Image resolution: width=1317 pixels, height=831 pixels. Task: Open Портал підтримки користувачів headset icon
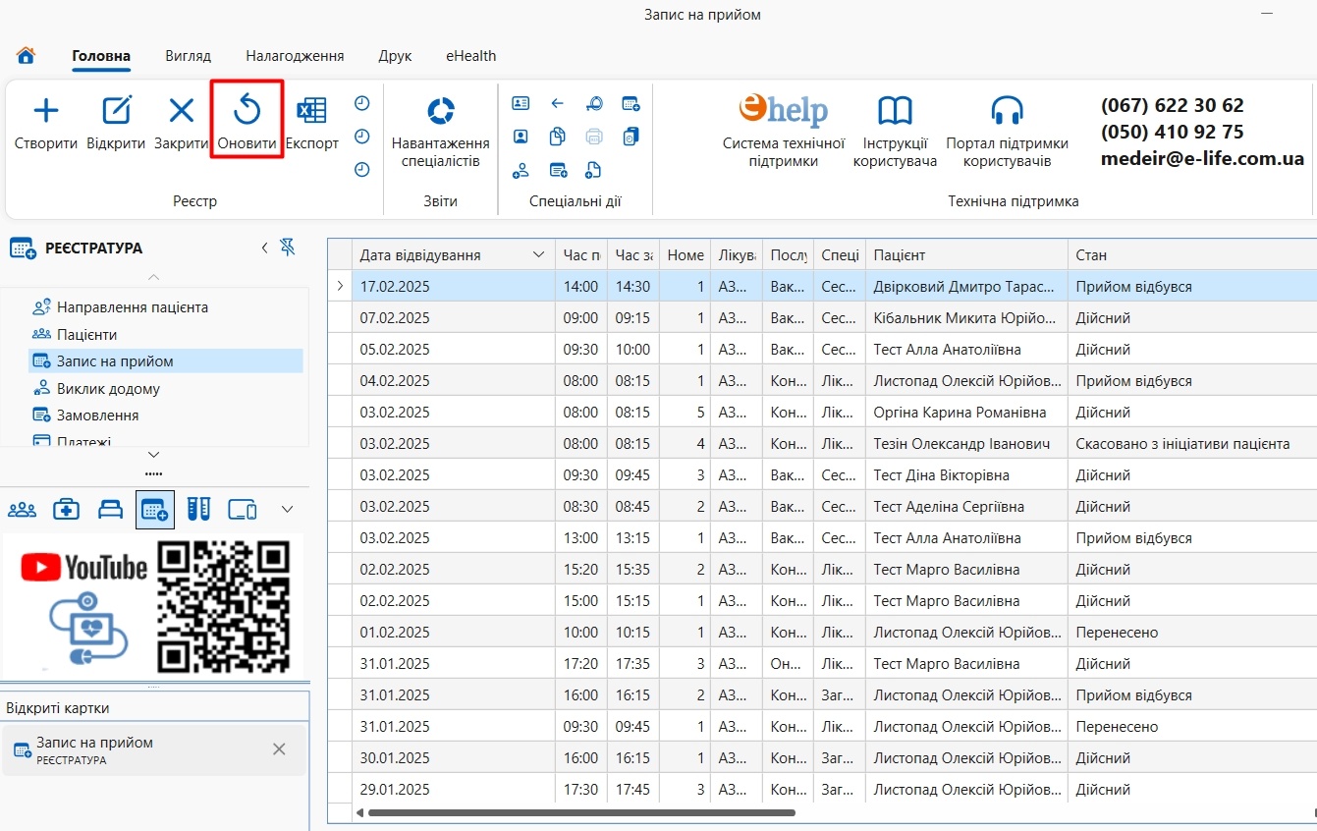point(1007,133)
